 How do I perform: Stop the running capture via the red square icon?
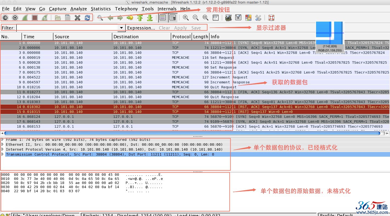[x=35, y=18]
